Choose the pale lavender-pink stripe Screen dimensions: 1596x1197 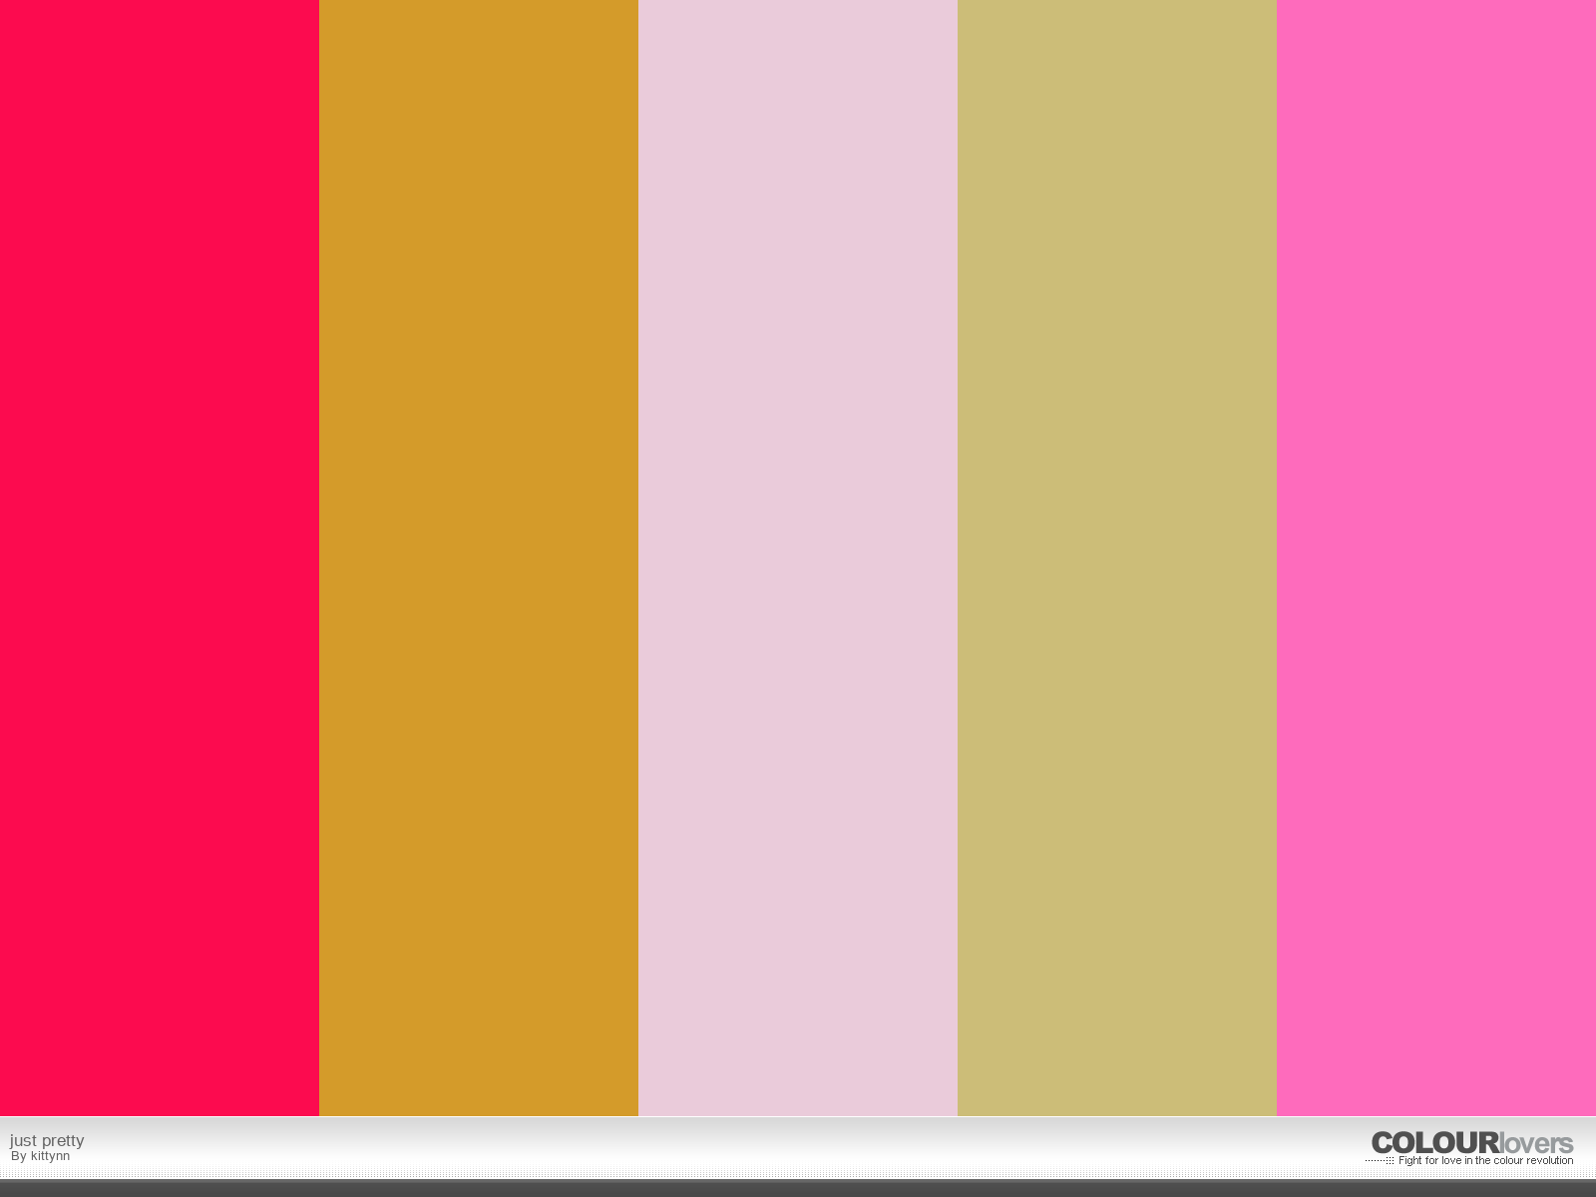pyautogui.click(x=798, y=559)
